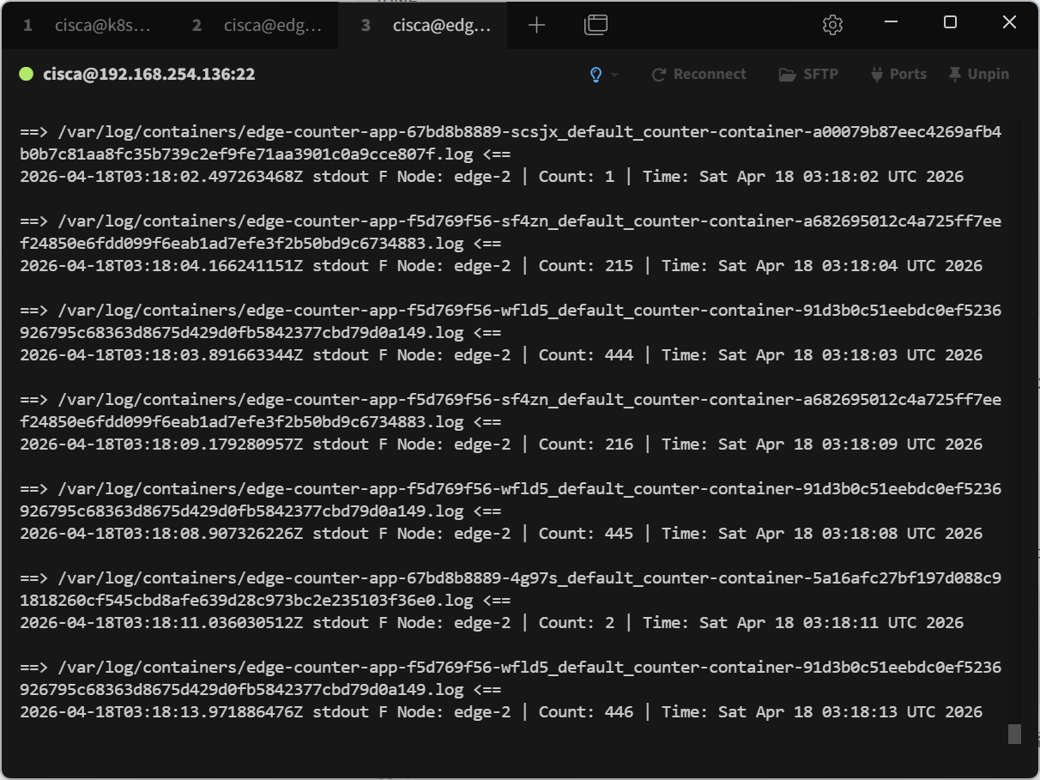Switch to tab 2 cisca@edg
The width and height of the screenshot is (1040, 780).
pyautogui.click(x=256, y=26)
